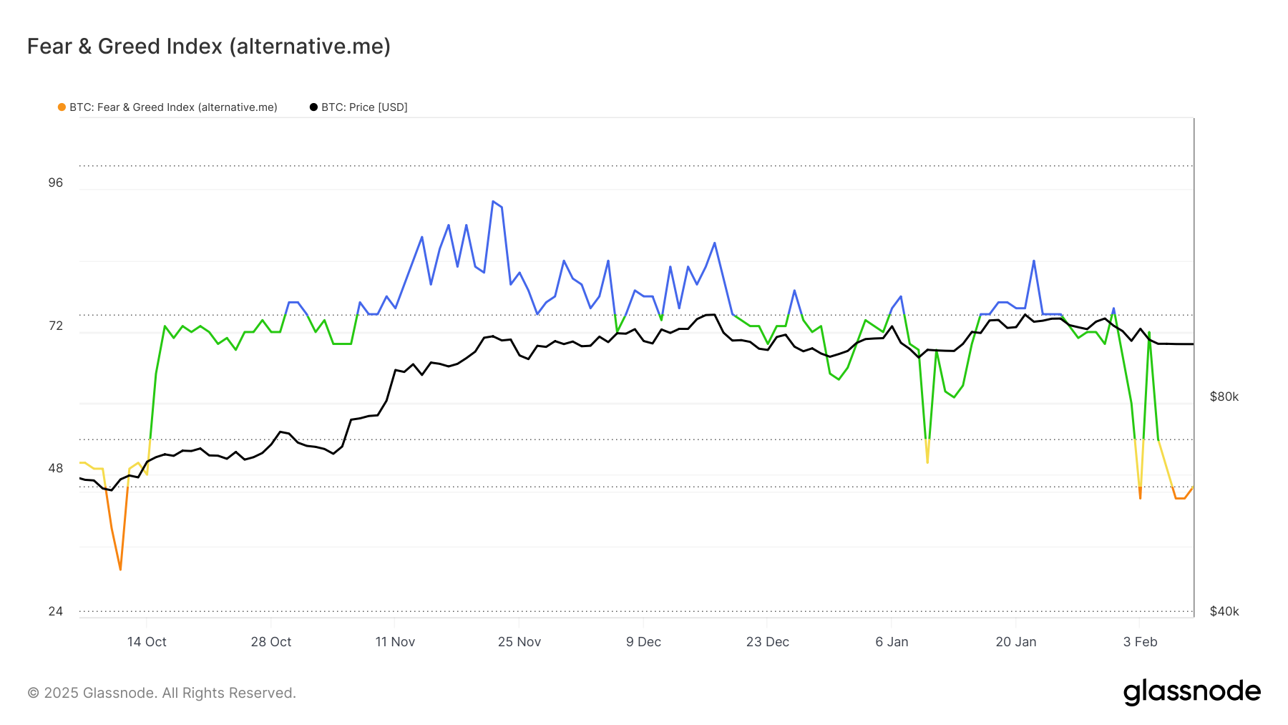The height and width of the screenshot is (725, 1288).
Task: Click the Glassnode copyright notice text
Action: pos(162,693)
